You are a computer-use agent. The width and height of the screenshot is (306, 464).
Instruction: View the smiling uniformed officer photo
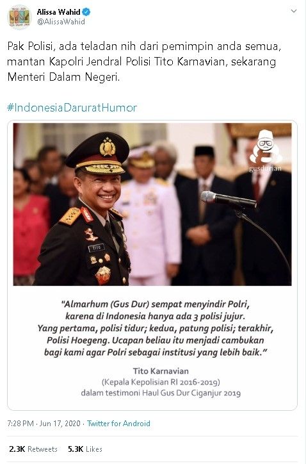(x=152, y=204)
